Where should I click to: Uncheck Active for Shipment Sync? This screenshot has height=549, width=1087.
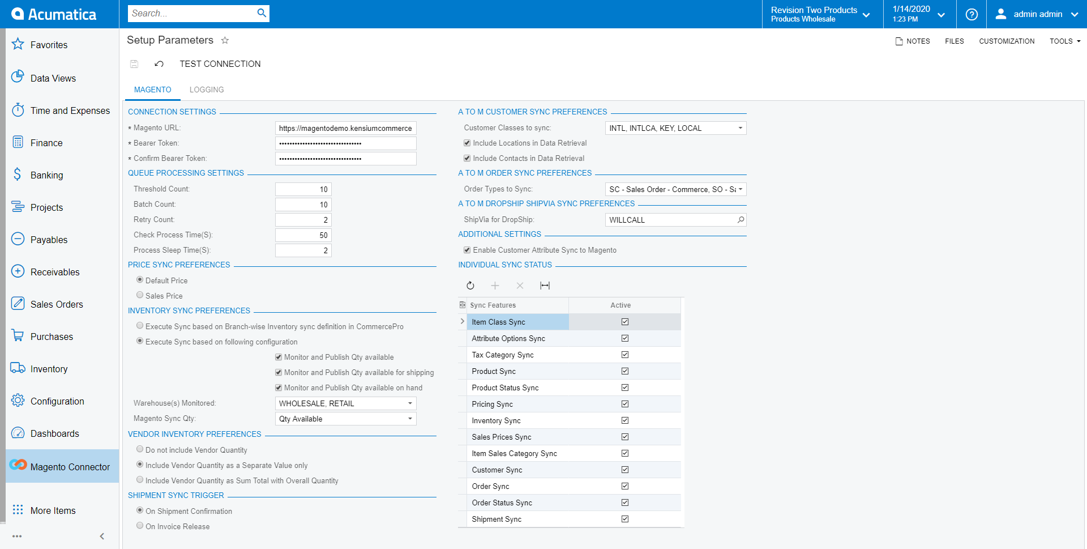coord(625,519)
